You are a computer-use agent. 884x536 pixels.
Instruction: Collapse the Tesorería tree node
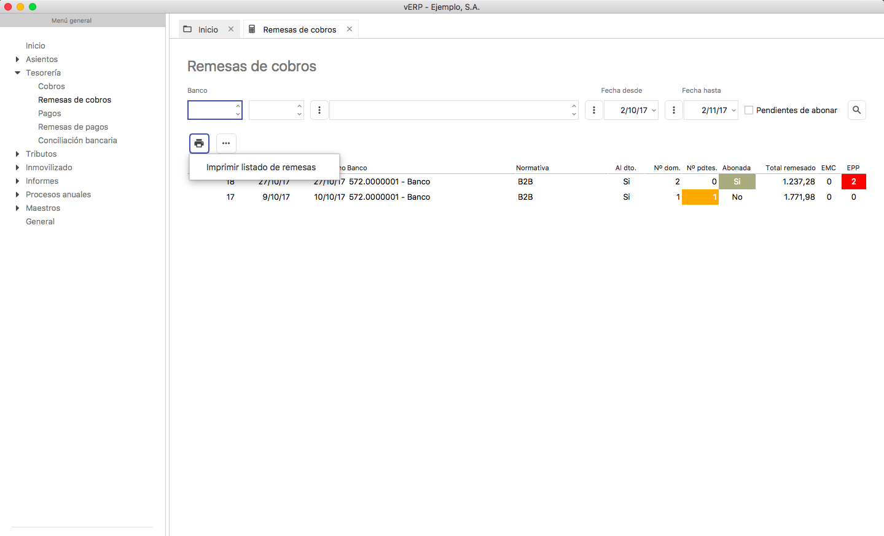coord(17,73)
